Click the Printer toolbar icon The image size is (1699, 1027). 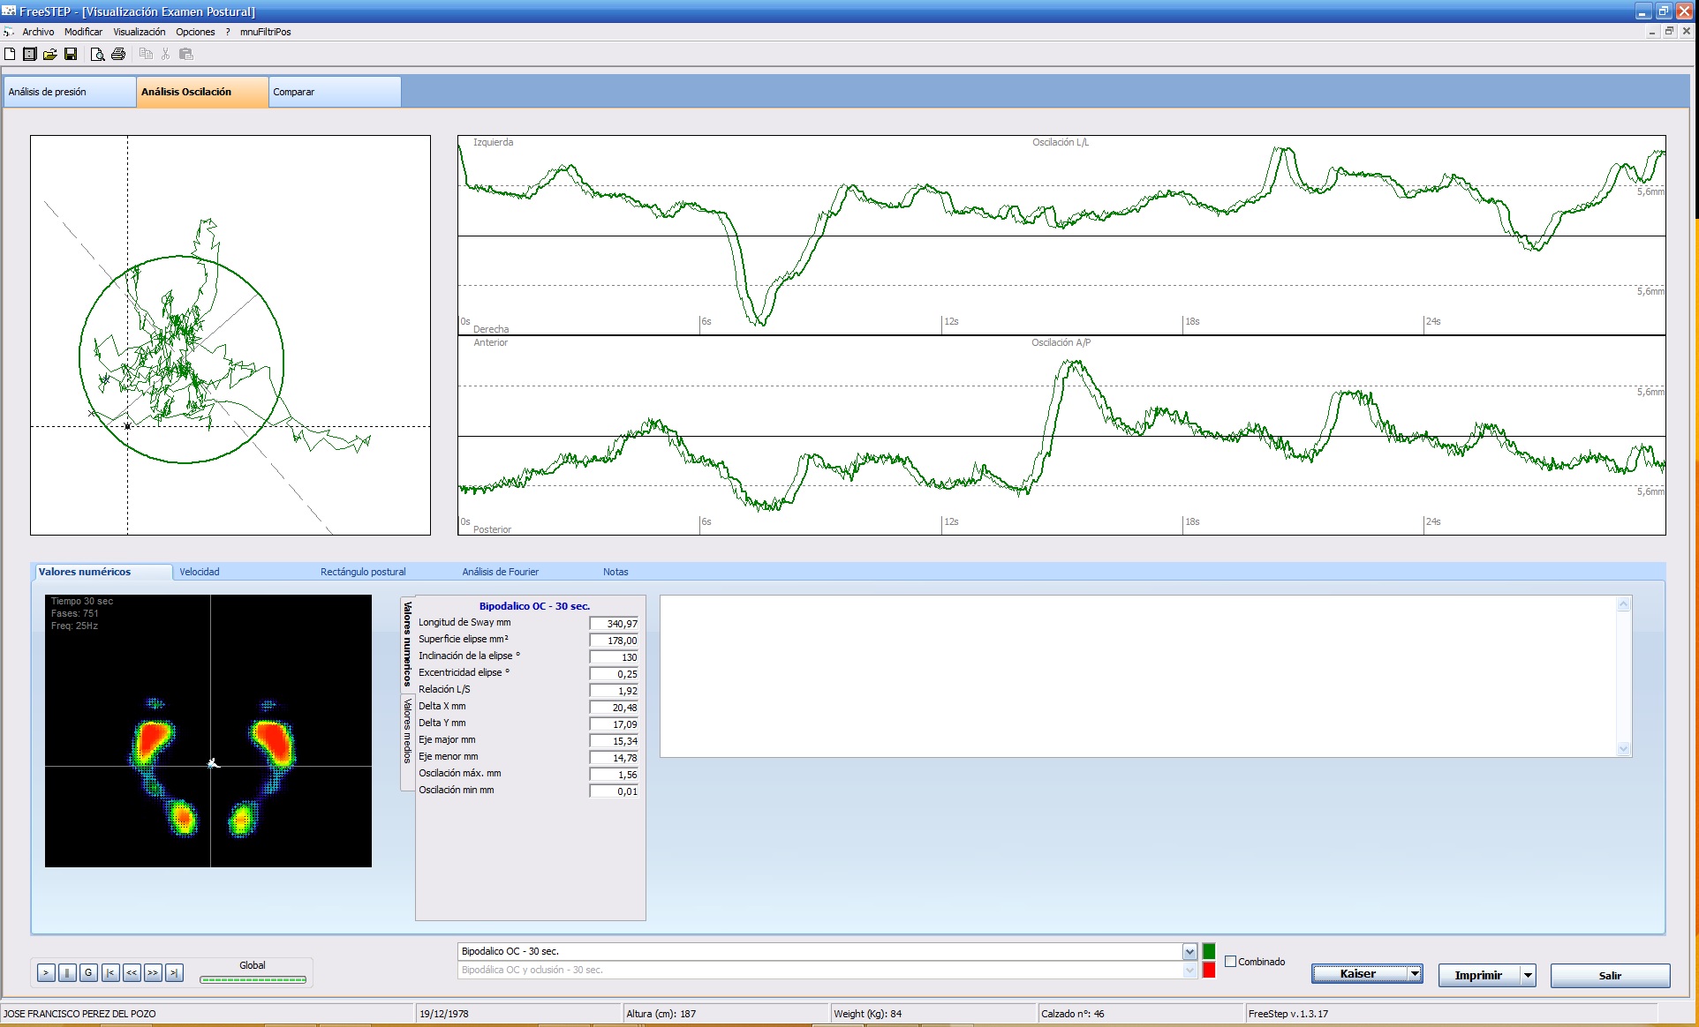tap(118, 54)
